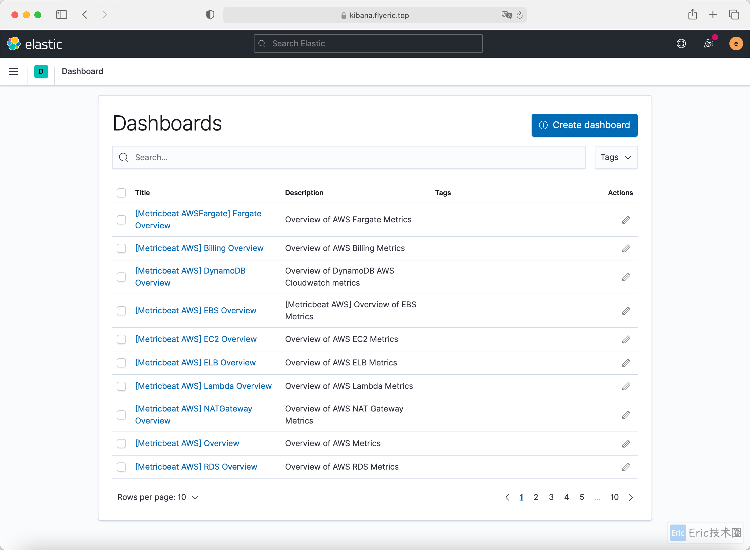Open [Metricbeat AWS] DynamoDB Overview

(190, 277)
